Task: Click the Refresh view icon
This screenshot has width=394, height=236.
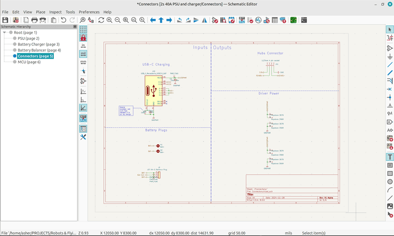Action: click(x=101, y=20)
